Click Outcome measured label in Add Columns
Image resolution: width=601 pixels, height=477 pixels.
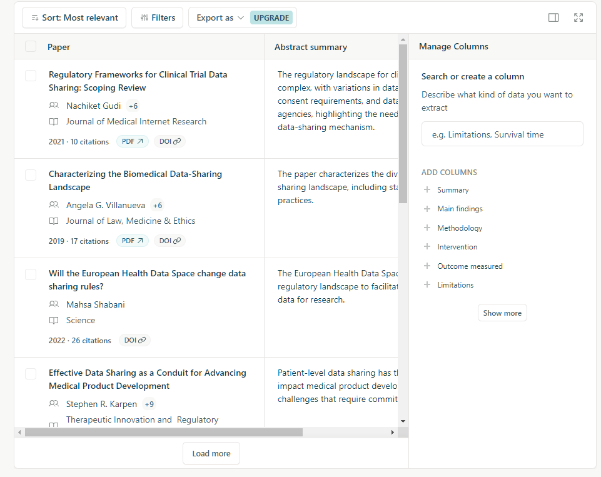(x=470, y=266)
